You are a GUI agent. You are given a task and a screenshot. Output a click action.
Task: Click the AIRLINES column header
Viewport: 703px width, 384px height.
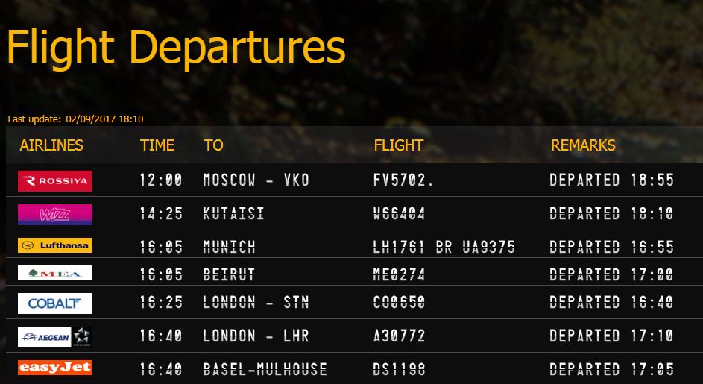point(51,145)
